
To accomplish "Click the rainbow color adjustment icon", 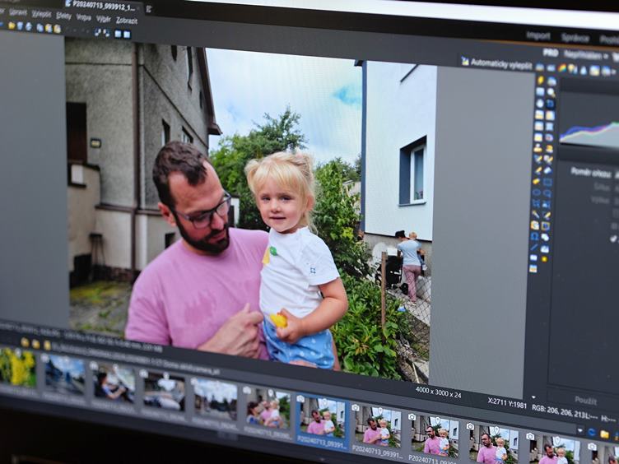I will (562, 67).
